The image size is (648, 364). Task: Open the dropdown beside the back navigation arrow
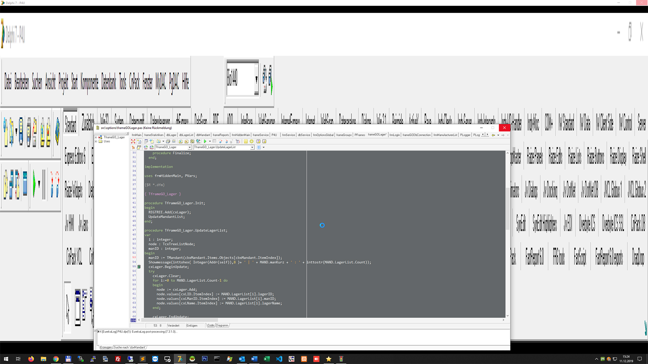[x=498, y=135]
